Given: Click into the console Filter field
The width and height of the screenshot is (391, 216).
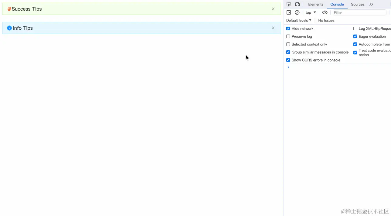Looking at the screenshot, I should point(359,12).
